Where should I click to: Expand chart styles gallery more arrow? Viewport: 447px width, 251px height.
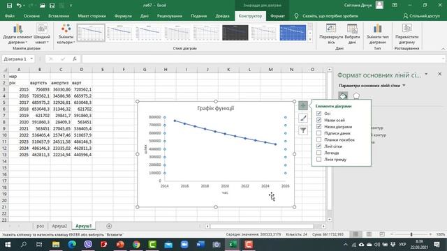[310, 40]
